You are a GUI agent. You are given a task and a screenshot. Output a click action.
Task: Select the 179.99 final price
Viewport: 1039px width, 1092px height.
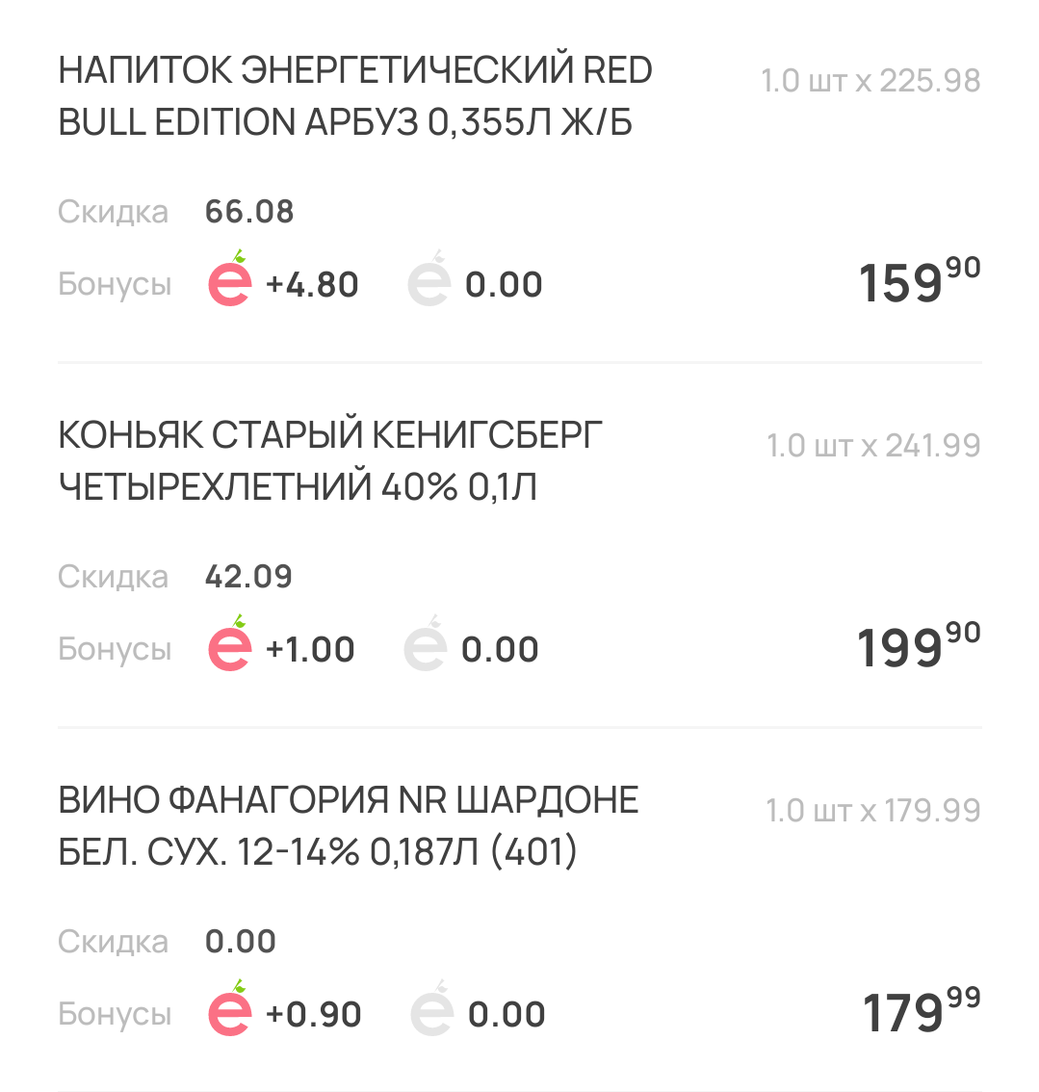(922, 1010)
